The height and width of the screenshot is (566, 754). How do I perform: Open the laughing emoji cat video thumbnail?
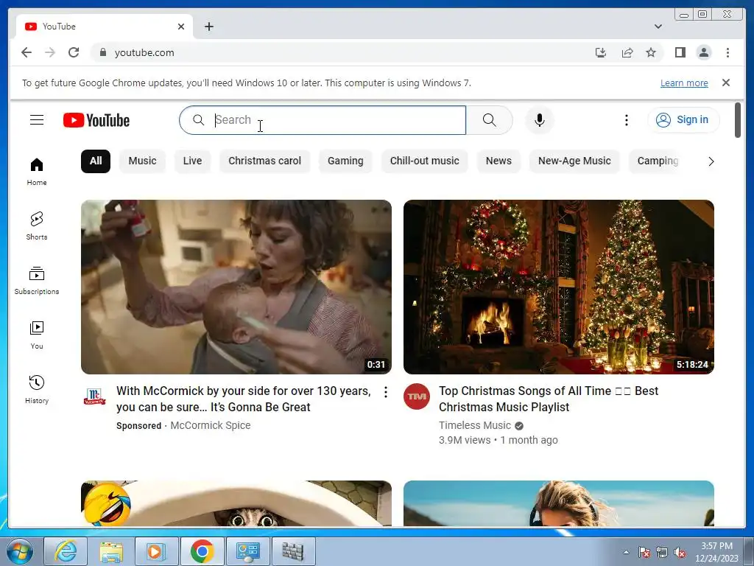click(x=236, y=503)
